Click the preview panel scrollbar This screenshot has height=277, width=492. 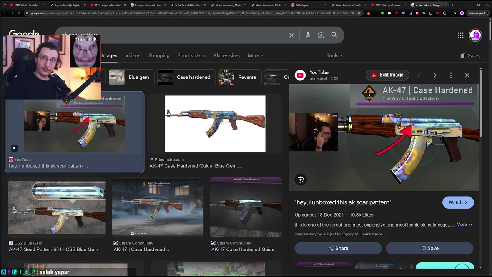pyautogui.click(x=480, y=104)
